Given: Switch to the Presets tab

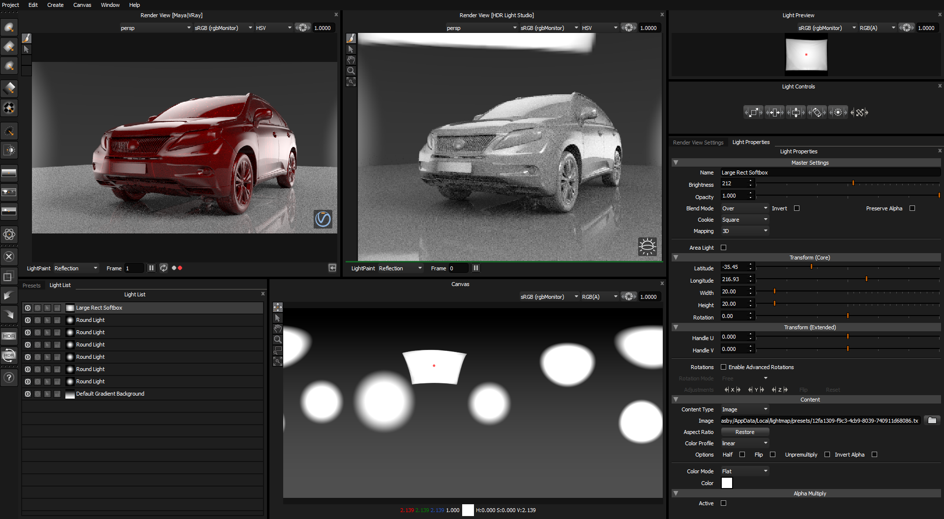Looking at the screenshot, I should click(x=31, y=286).
